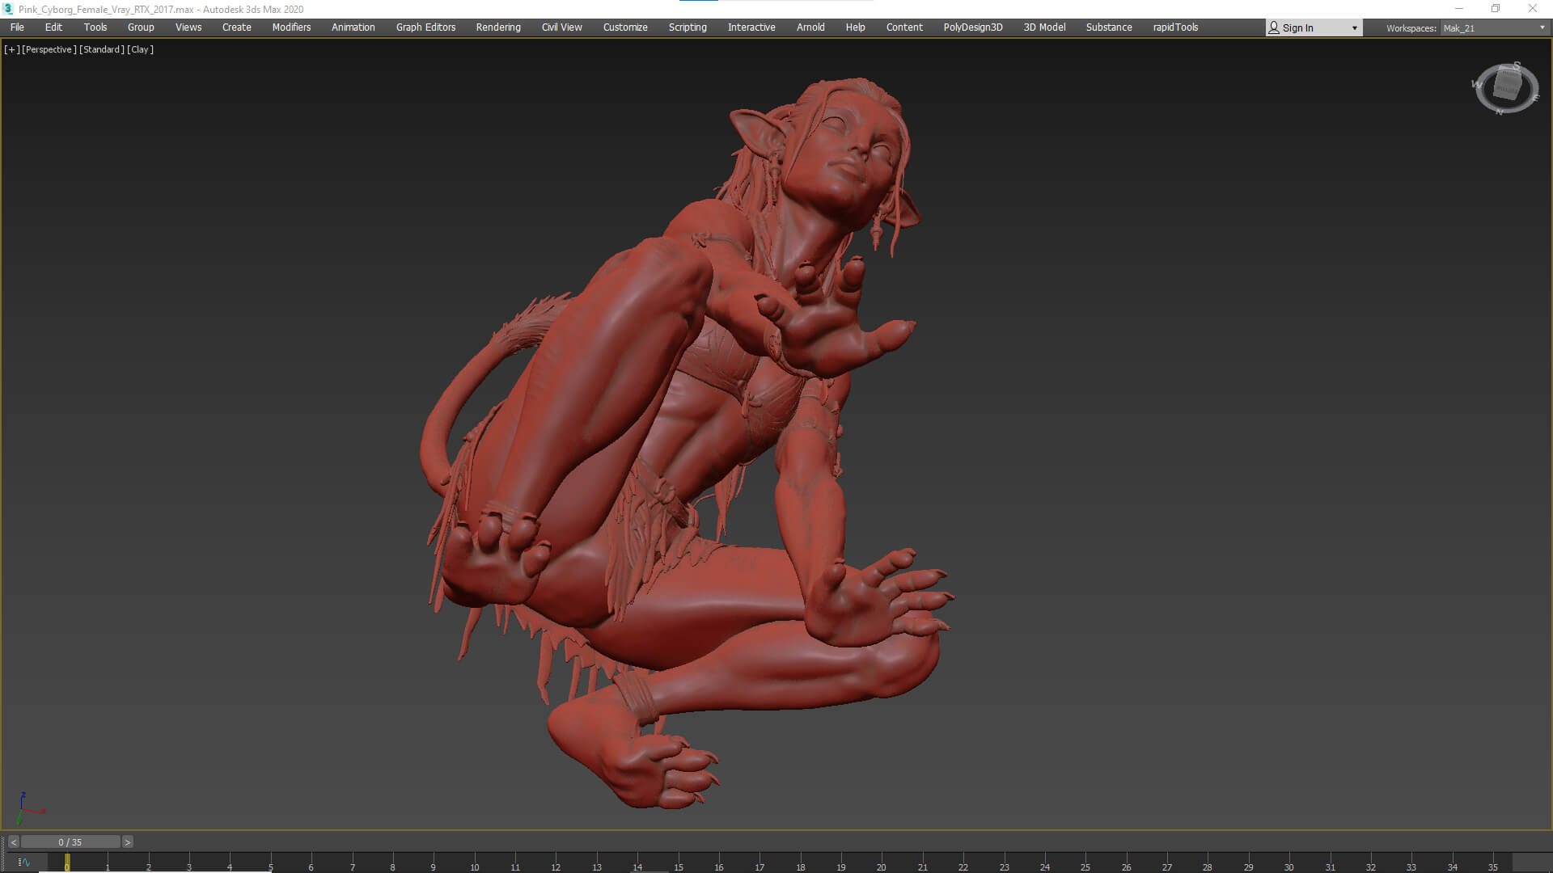Open the rapidTools menu

(1175, 27)
